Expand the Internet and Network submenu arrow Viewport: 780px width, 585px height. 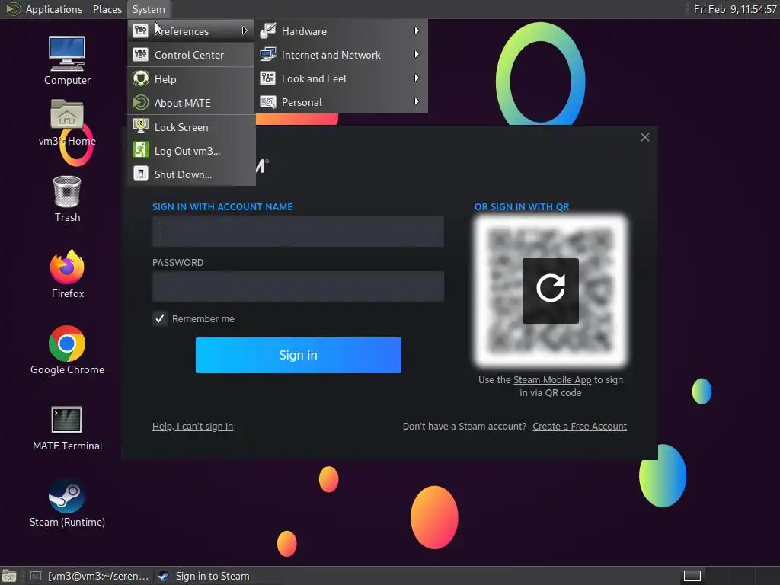point(417,55)
